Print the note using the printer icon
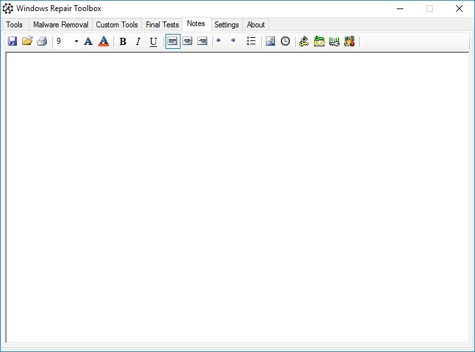The image size is (475, 352). pos(42,41)
